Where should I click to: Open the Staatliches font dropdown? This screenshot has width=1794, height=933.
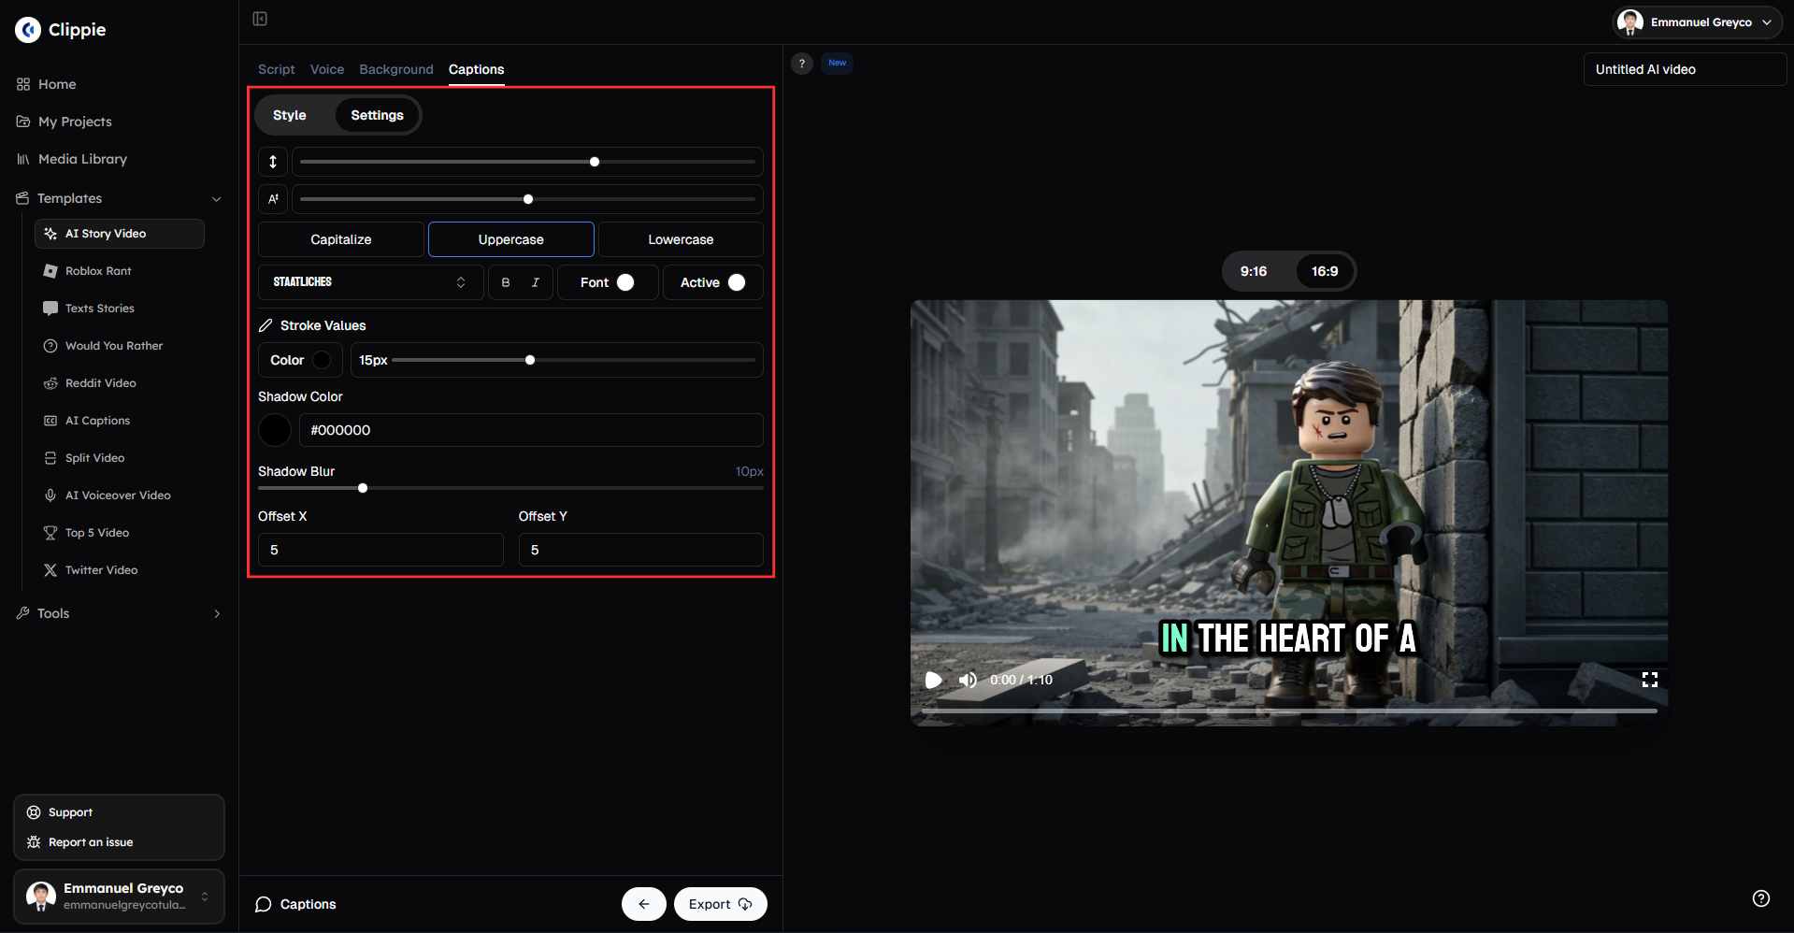371,282
